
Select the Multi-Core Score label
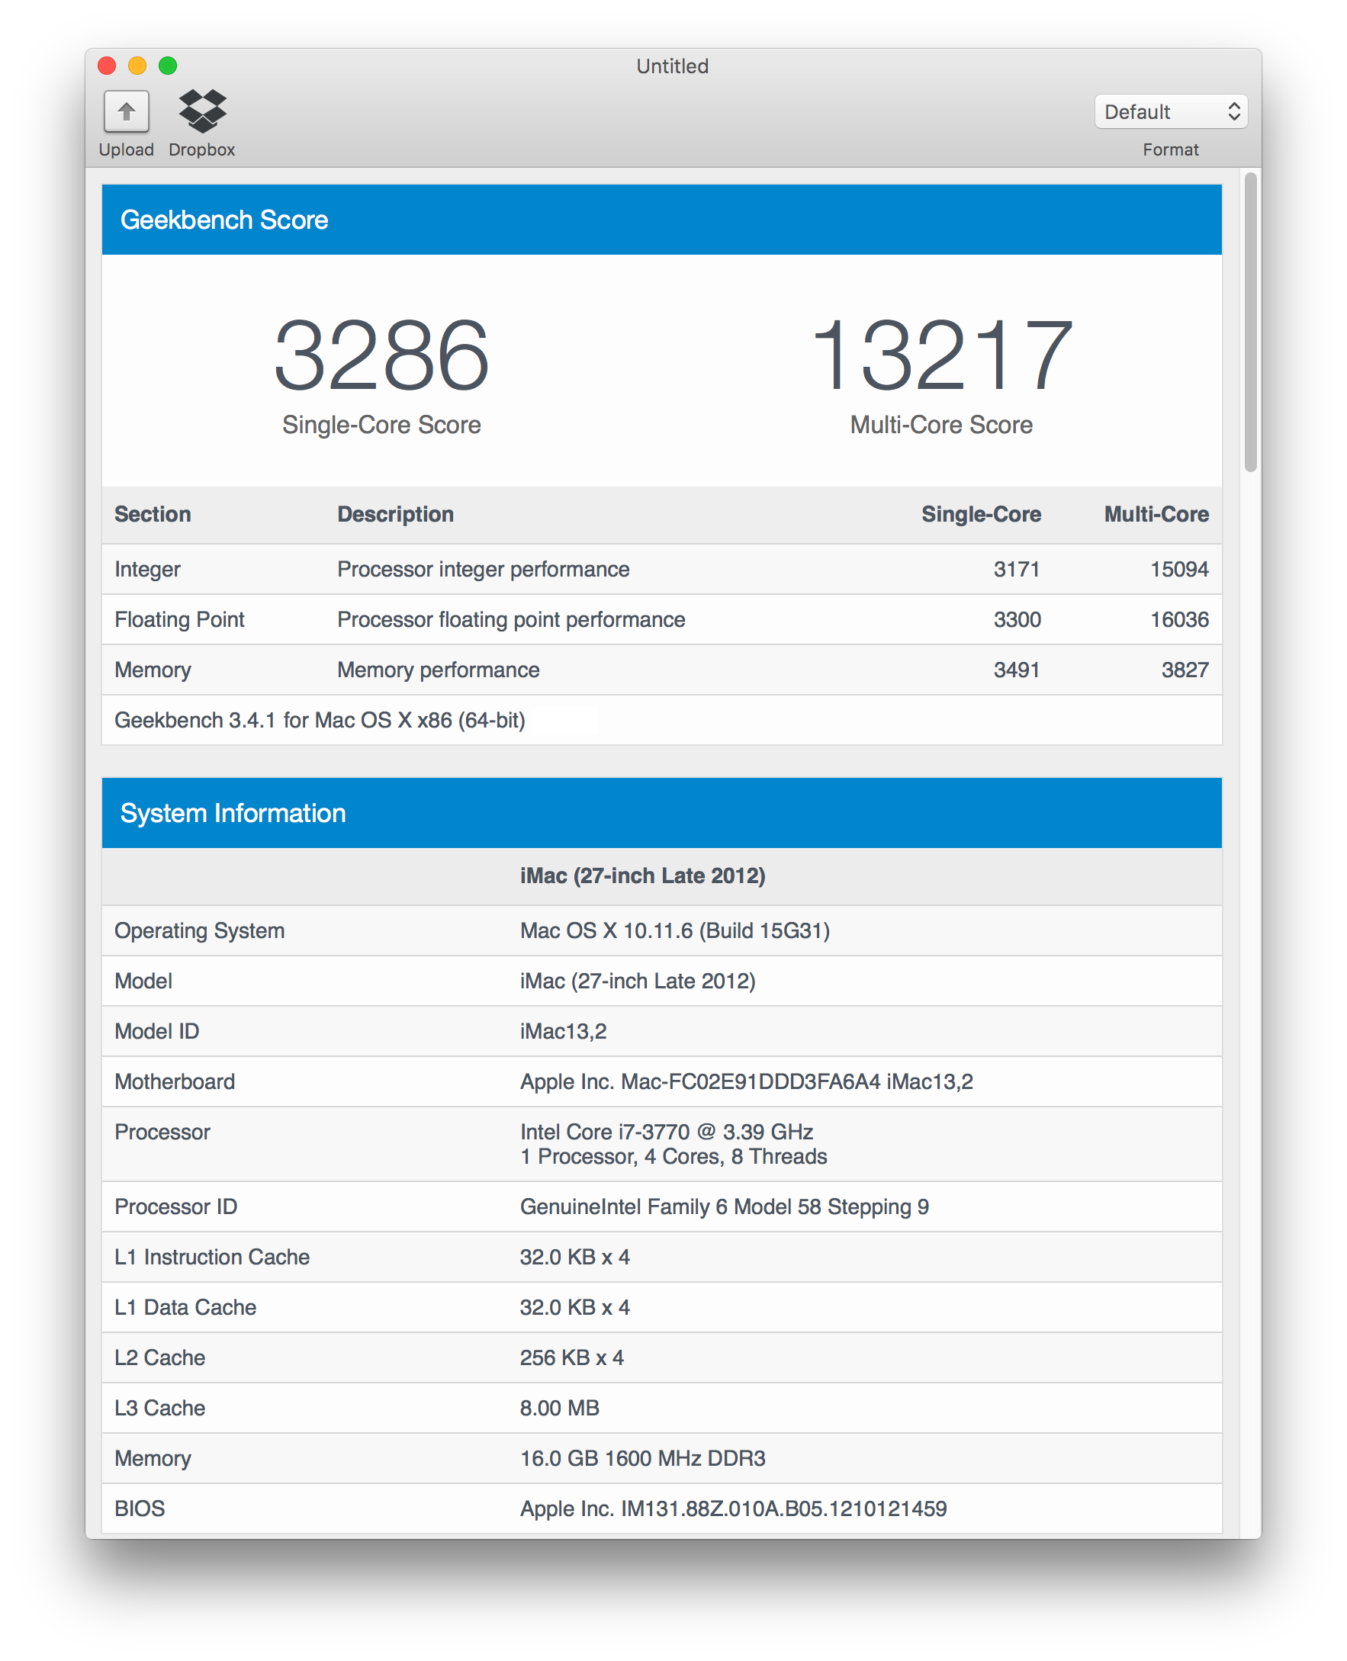(941, 425)
